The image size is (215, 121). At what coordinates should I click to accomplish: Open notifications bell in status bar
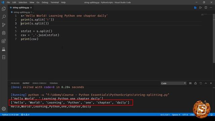pos(212,115)
